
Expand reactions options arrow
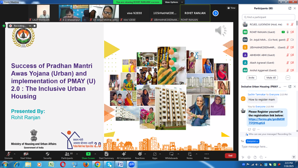pos(145,154)
